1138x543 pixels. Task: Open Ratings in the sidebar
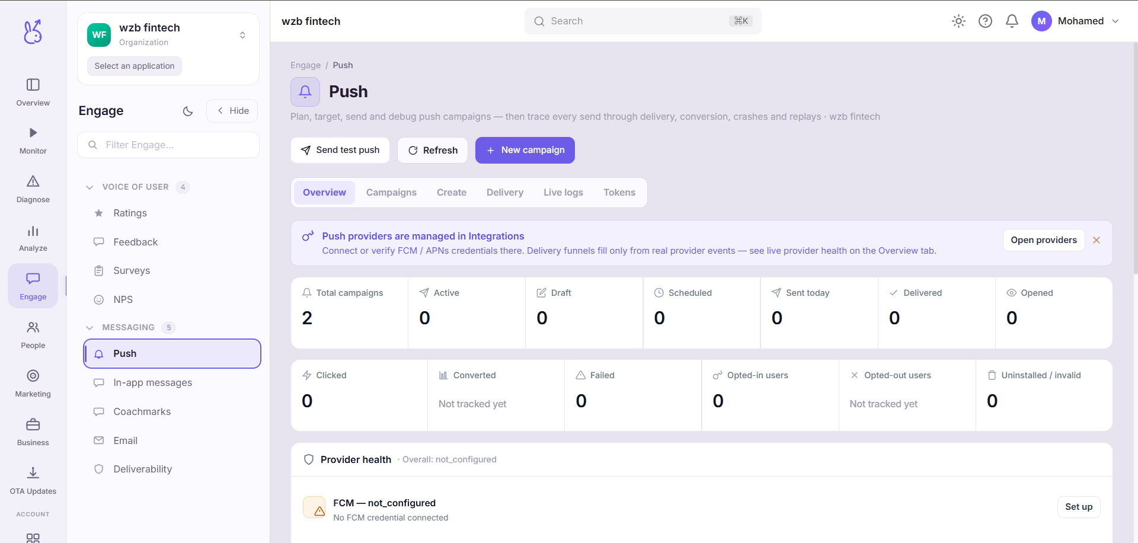coord(172,213)
